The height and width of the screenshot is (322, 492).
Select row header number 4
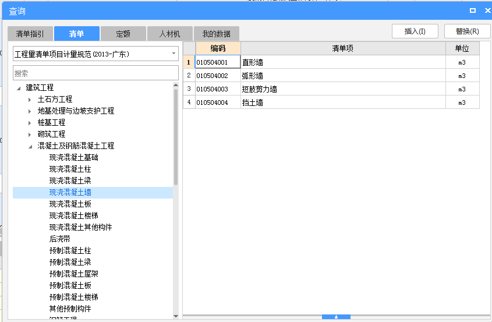click(x=189, y=102)
